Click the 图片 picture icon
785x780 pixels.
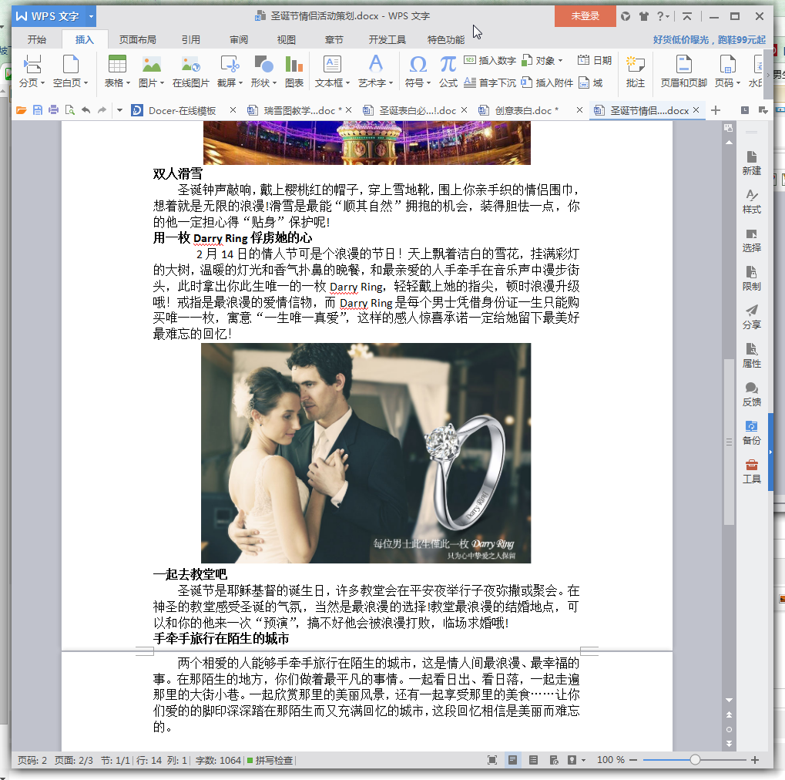click(151, 64)
